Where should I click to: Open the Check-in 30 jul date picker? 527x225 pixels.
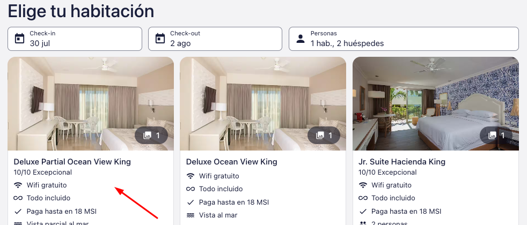75,39
